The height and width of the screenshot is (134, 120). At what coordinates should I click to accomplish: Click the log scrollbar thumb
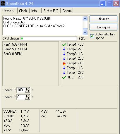(85, 29)
